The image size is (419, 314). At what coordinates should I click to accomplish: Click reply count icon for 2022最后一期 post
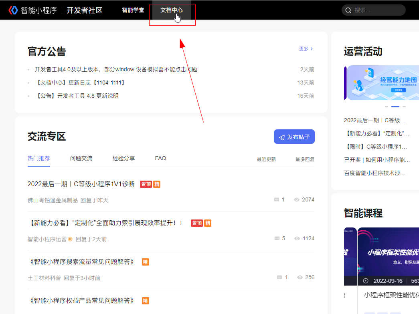pyautogui.click(x=277, y=200)
